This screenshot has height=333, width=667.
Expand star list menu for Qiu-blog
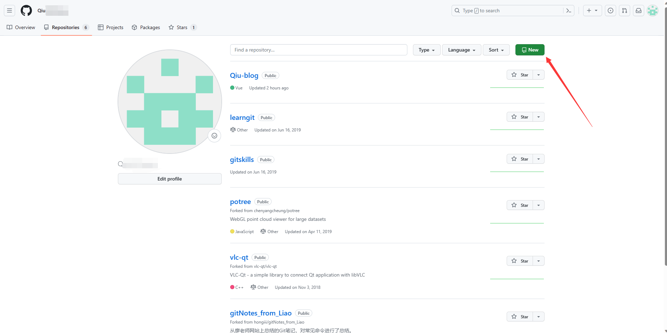(x=539, y=75)
